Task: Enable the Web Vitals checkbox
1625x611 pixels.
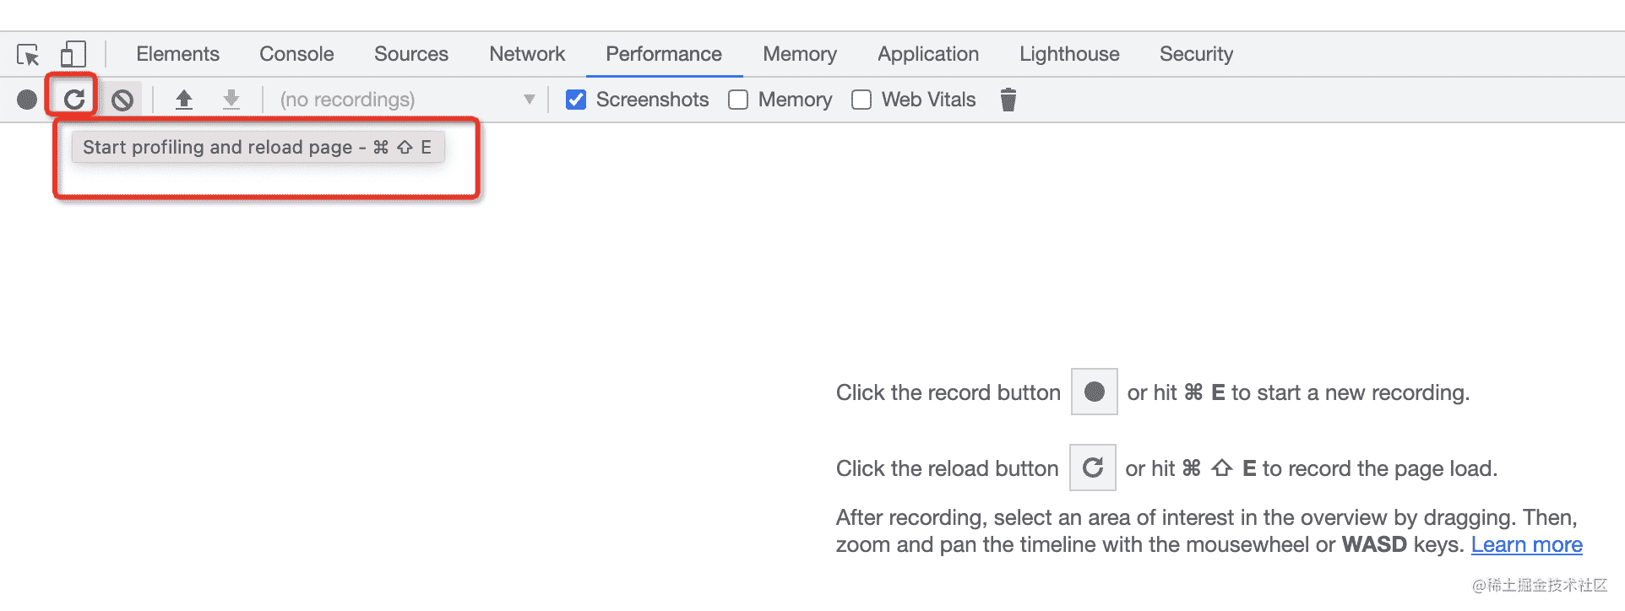Action: pyautogui.click(x=861, y=100)
